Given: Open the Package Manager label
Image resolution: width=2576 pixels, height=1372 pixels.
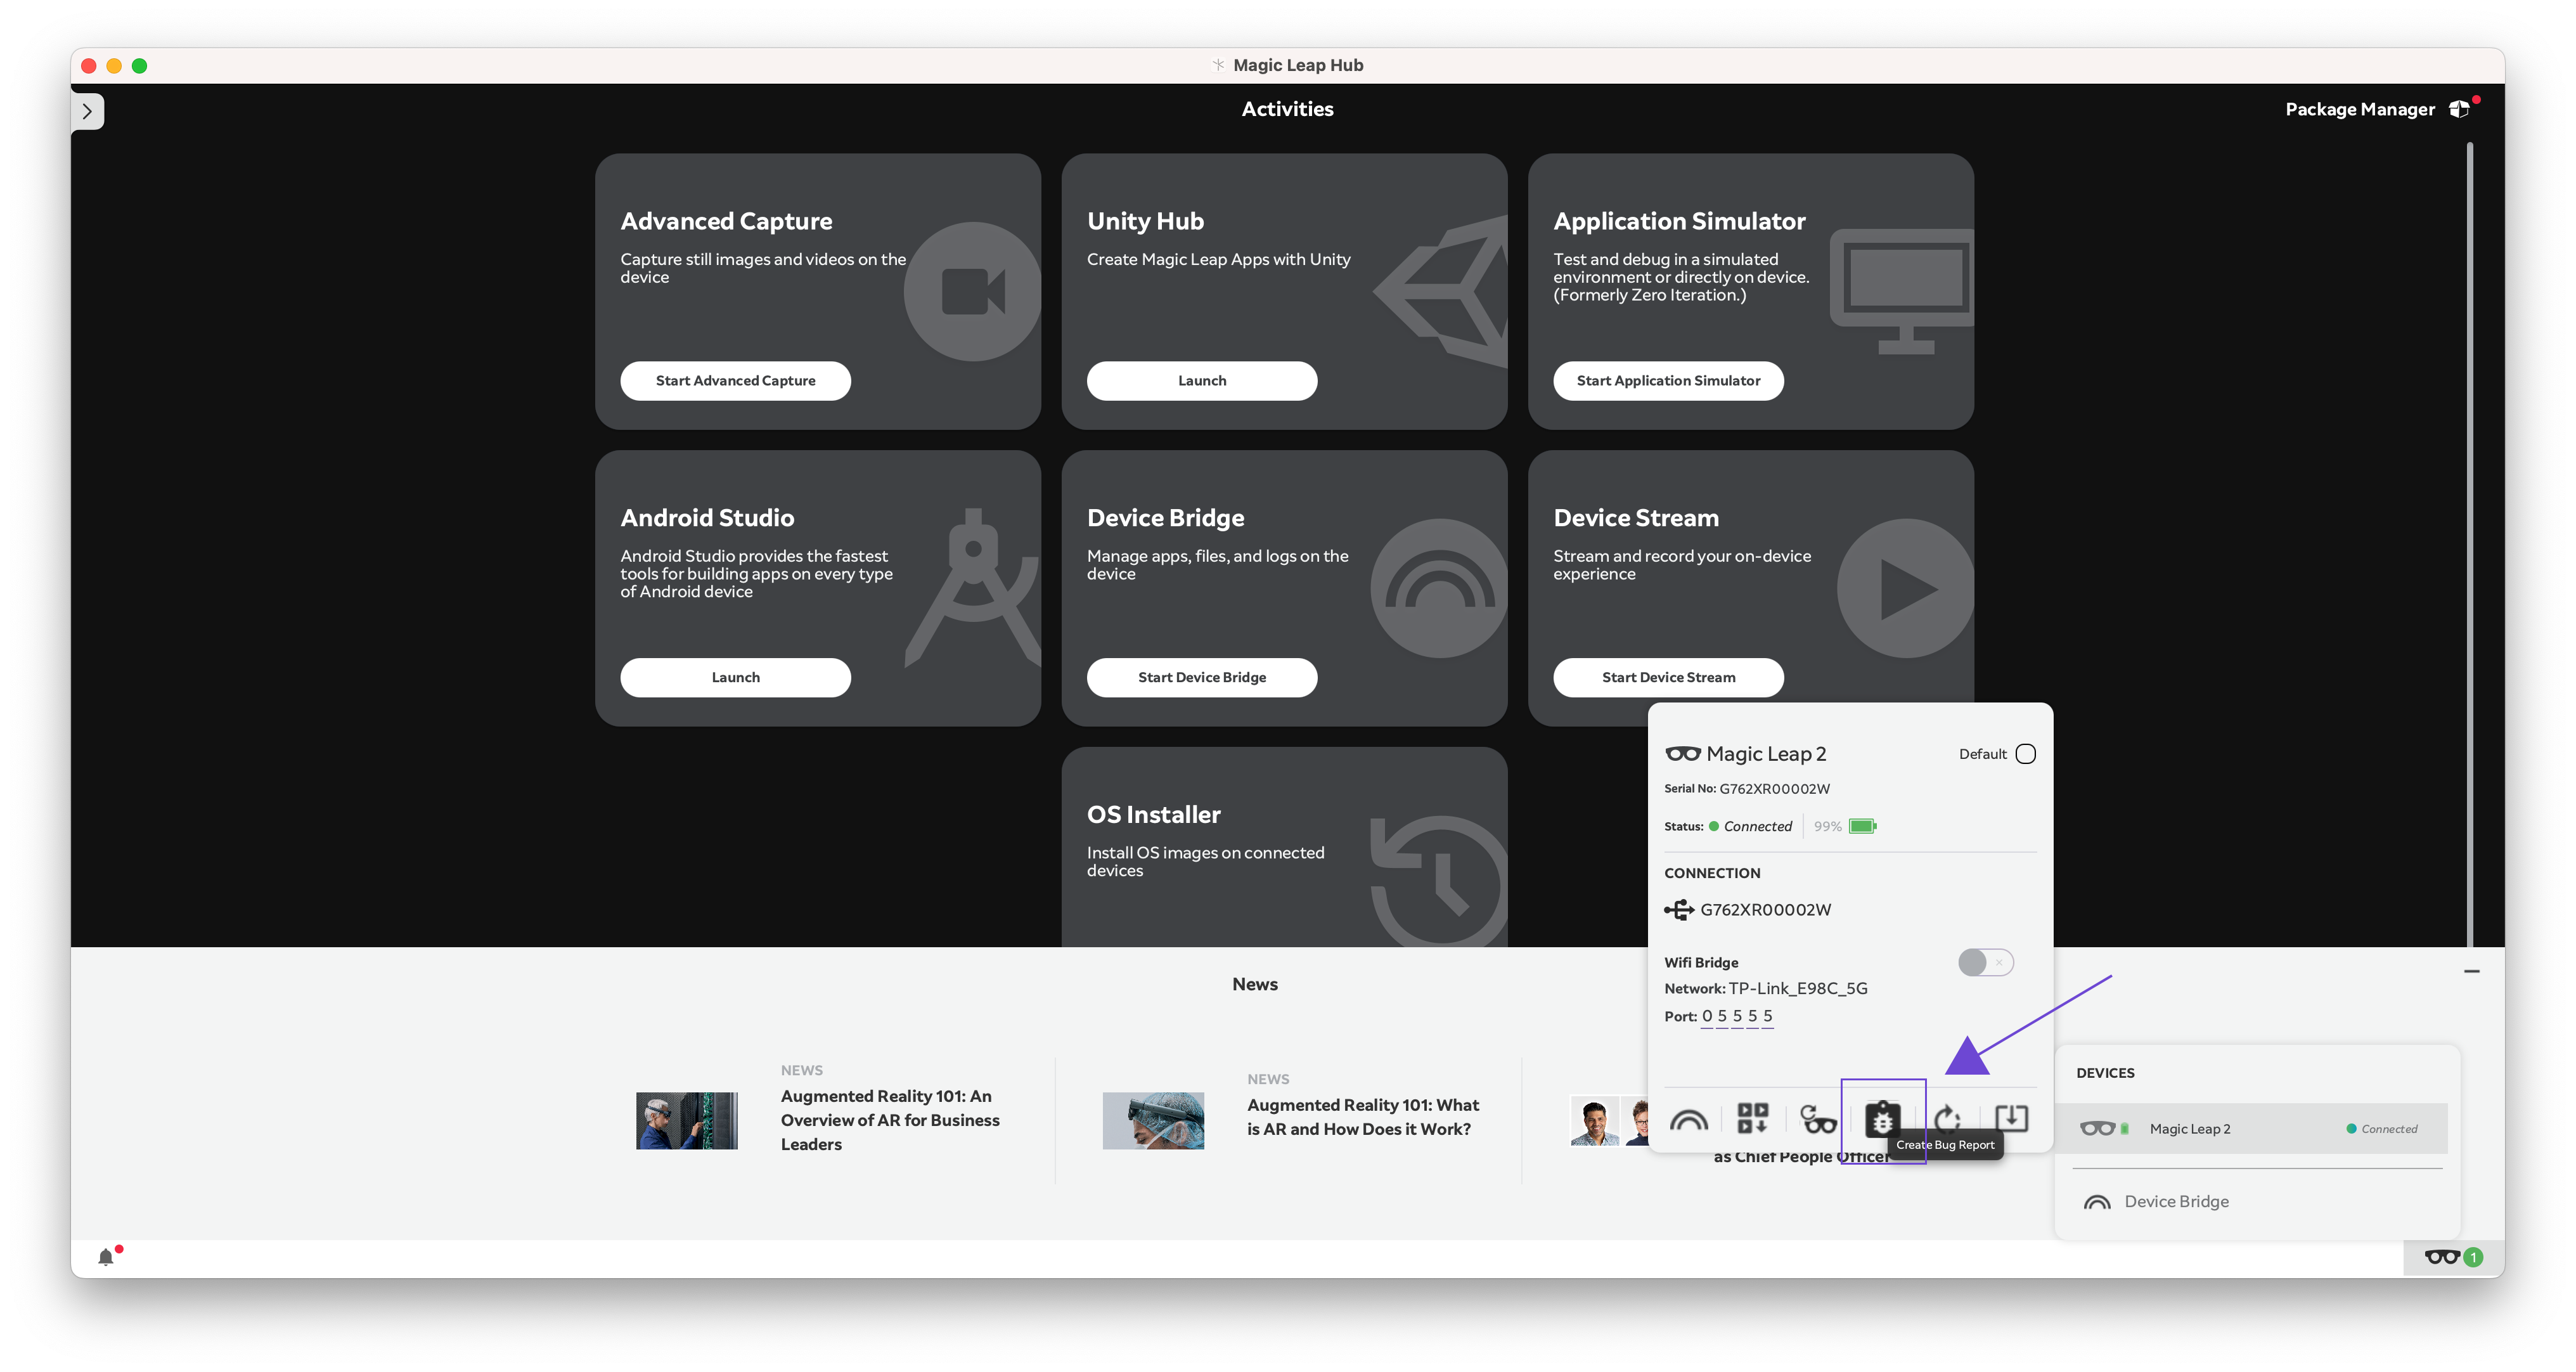Looking at the screenshot, I should (x=2359, y=109).
